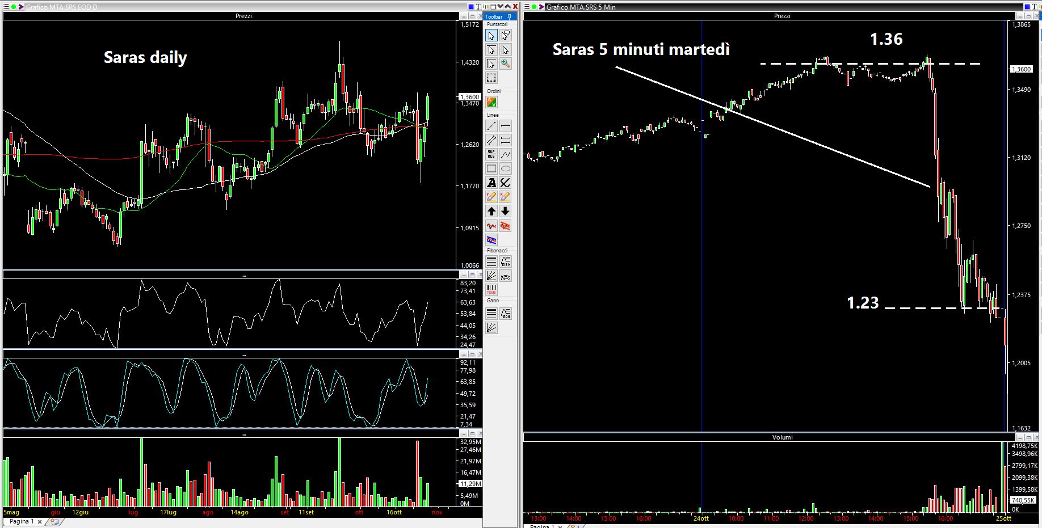
Task: Select the ellipse shape tool
Action: pos(505,168)
